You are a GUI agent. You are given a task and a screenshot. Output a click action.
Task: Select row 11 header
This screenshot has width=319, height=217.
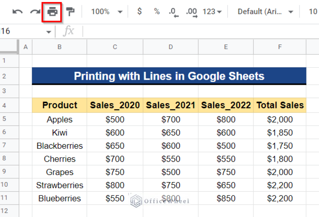10,198
